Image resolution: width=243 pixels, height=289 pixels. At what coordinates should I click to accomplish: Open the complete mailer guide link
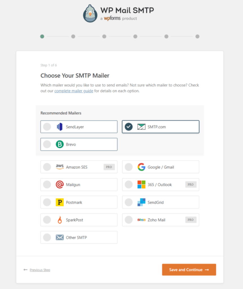pyautogui.click(x=74, y=91)
